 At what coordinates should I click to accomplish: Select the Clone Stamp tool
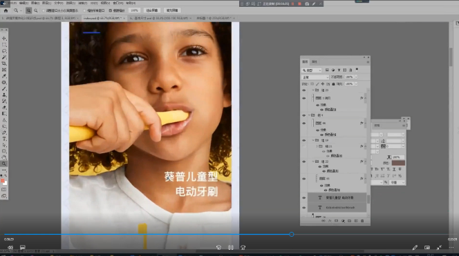4,95
